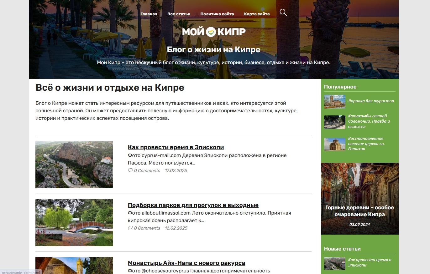
Task: Click 0 Comments link under Эпископи article
Action: (x=147, y=170)
